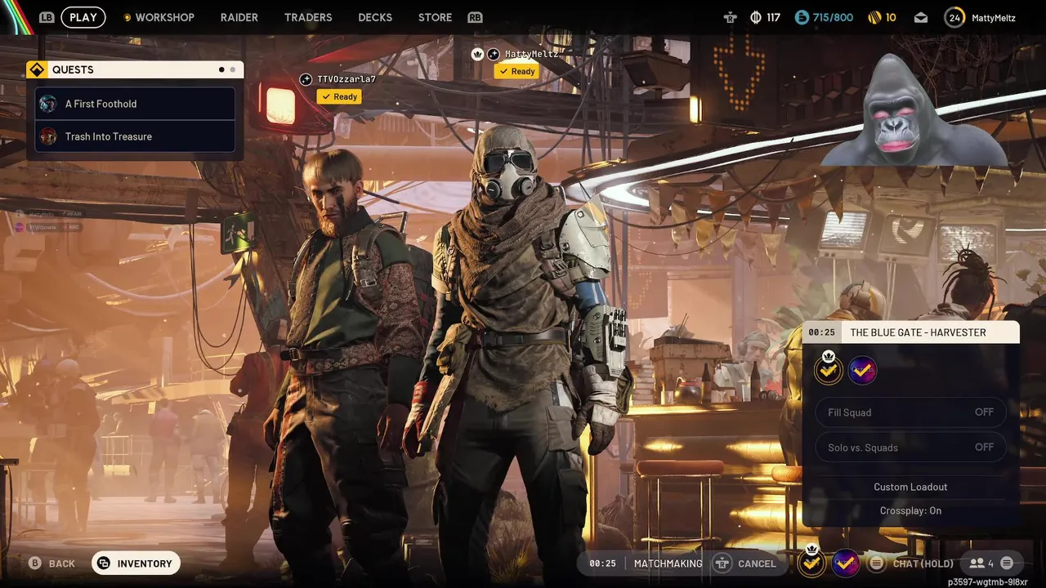Cancel matchmaking with the CANCEL button
1046x588 pixels.
click(x=757, y=563)
